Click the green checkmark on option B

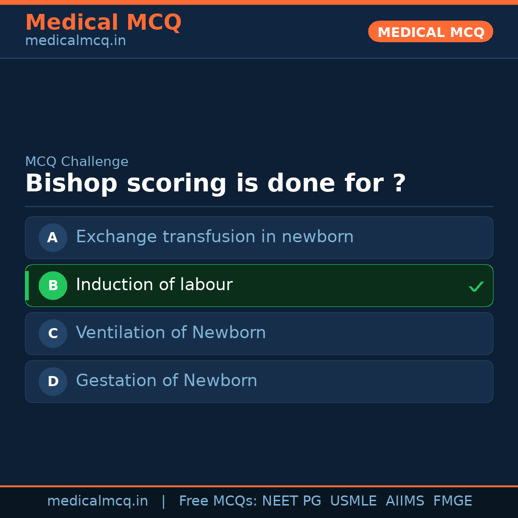pyautogui.click(x=476, y=286)
